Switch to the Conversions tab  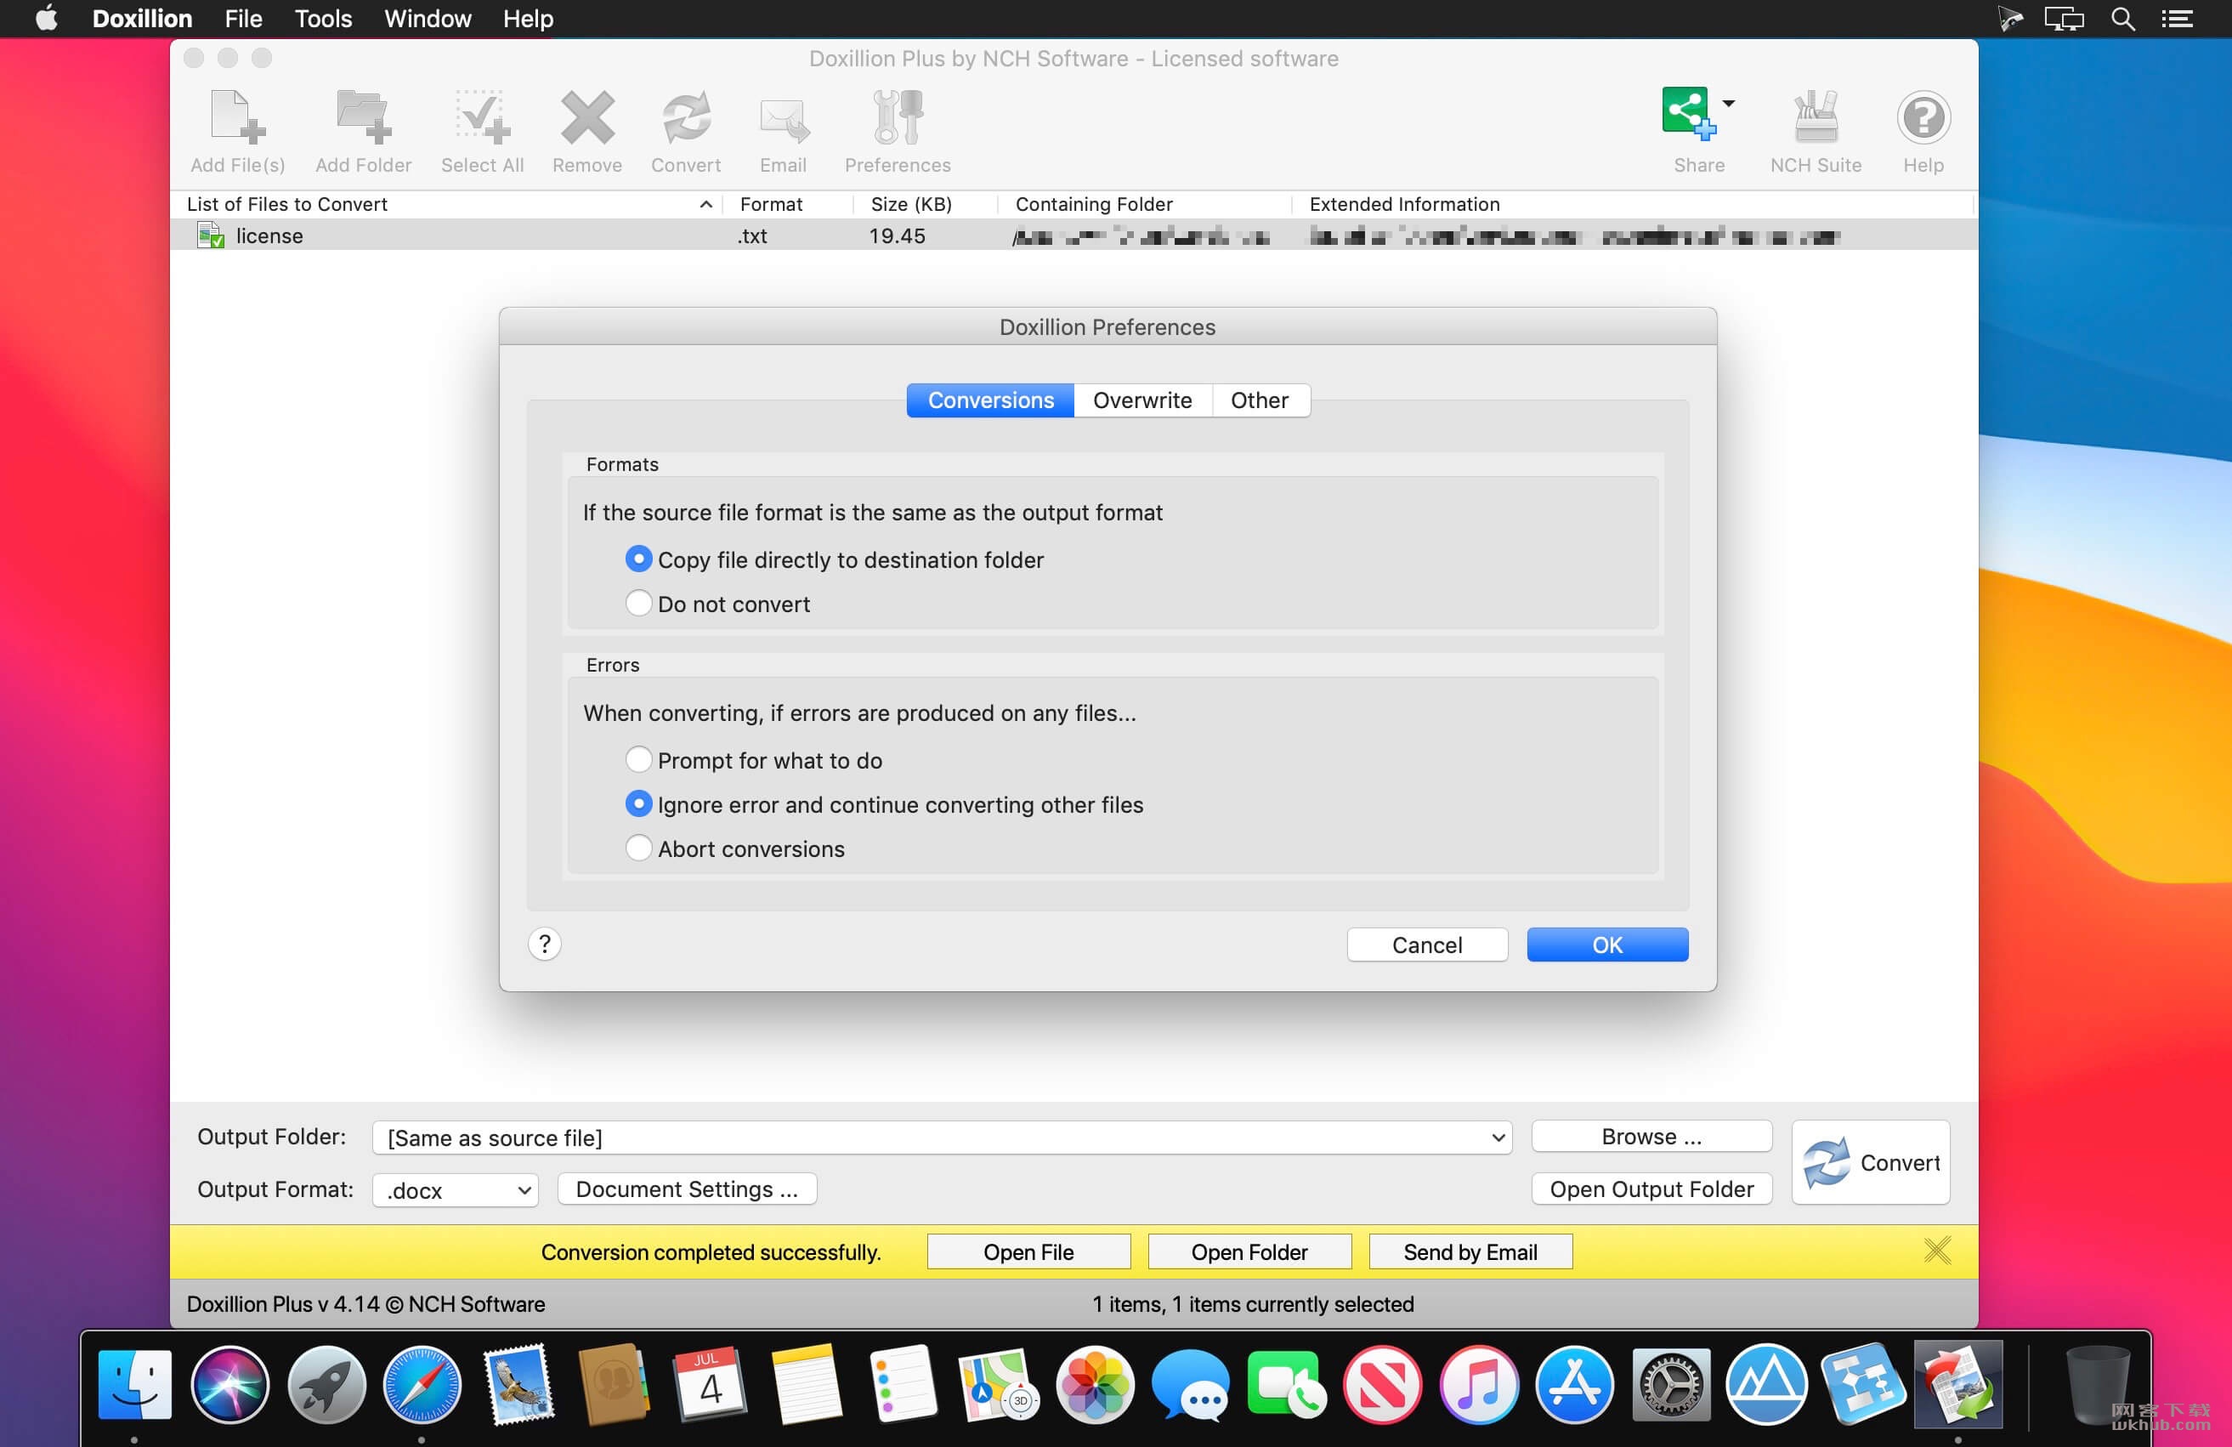pyautogui.click(x=990, y=400)
